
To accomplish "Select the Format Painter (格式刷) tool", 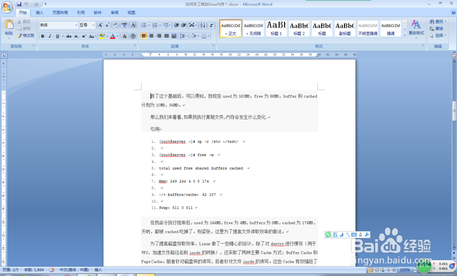I will [25, 36].
